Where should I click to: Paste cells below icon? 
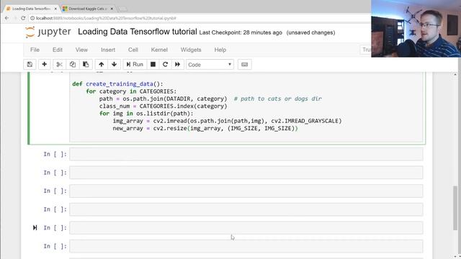point(86,64)
